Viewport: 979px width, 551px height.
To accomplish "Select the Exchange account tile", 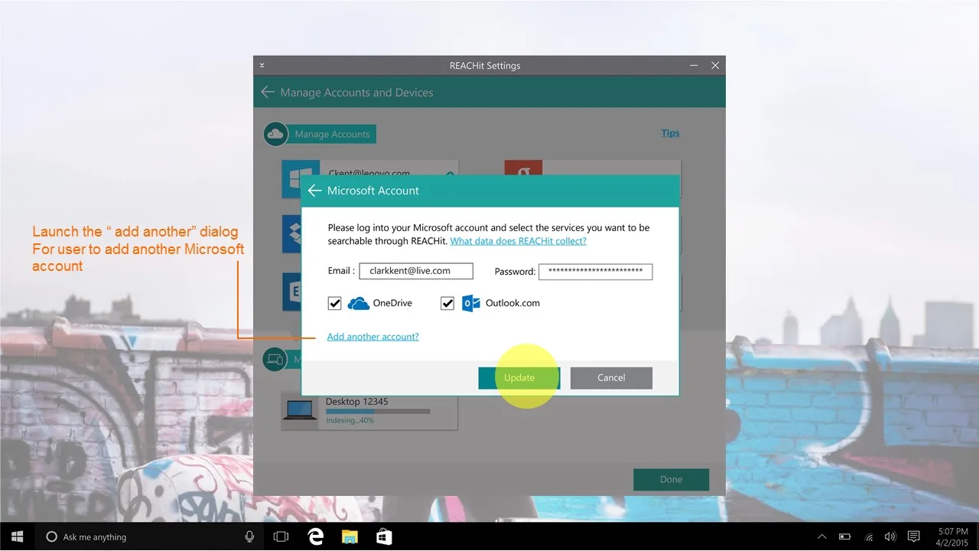I will 291,292.
